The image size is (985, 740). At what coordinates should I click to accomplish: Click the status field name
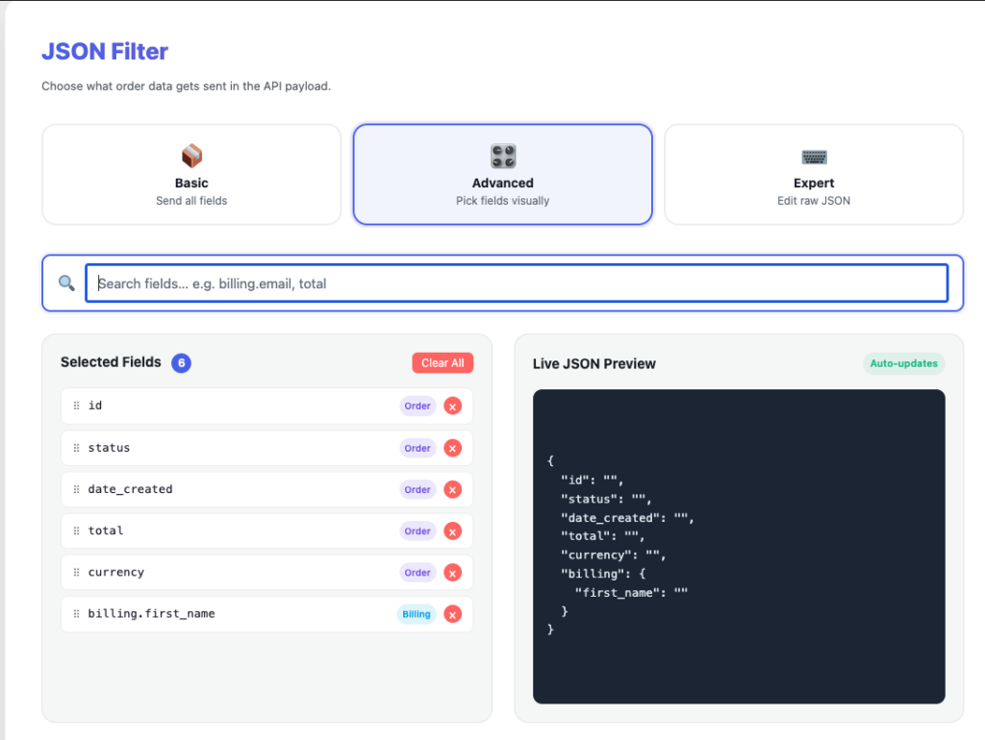click(109, 448)
